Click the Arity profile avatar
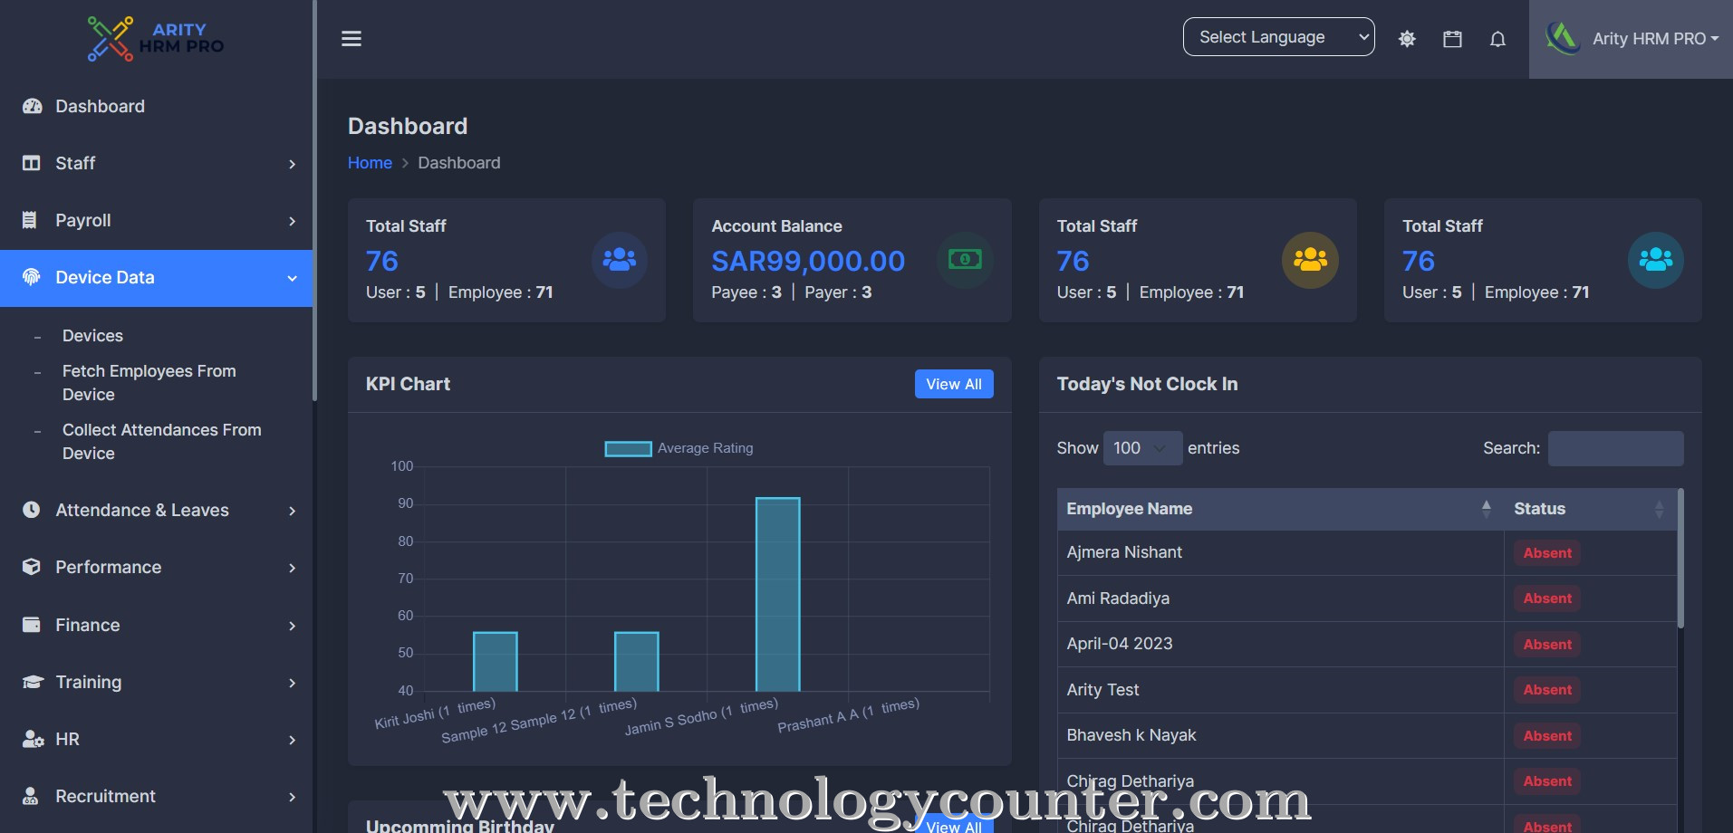This screenshot has width=1733, height=833. coord(1563,38)
